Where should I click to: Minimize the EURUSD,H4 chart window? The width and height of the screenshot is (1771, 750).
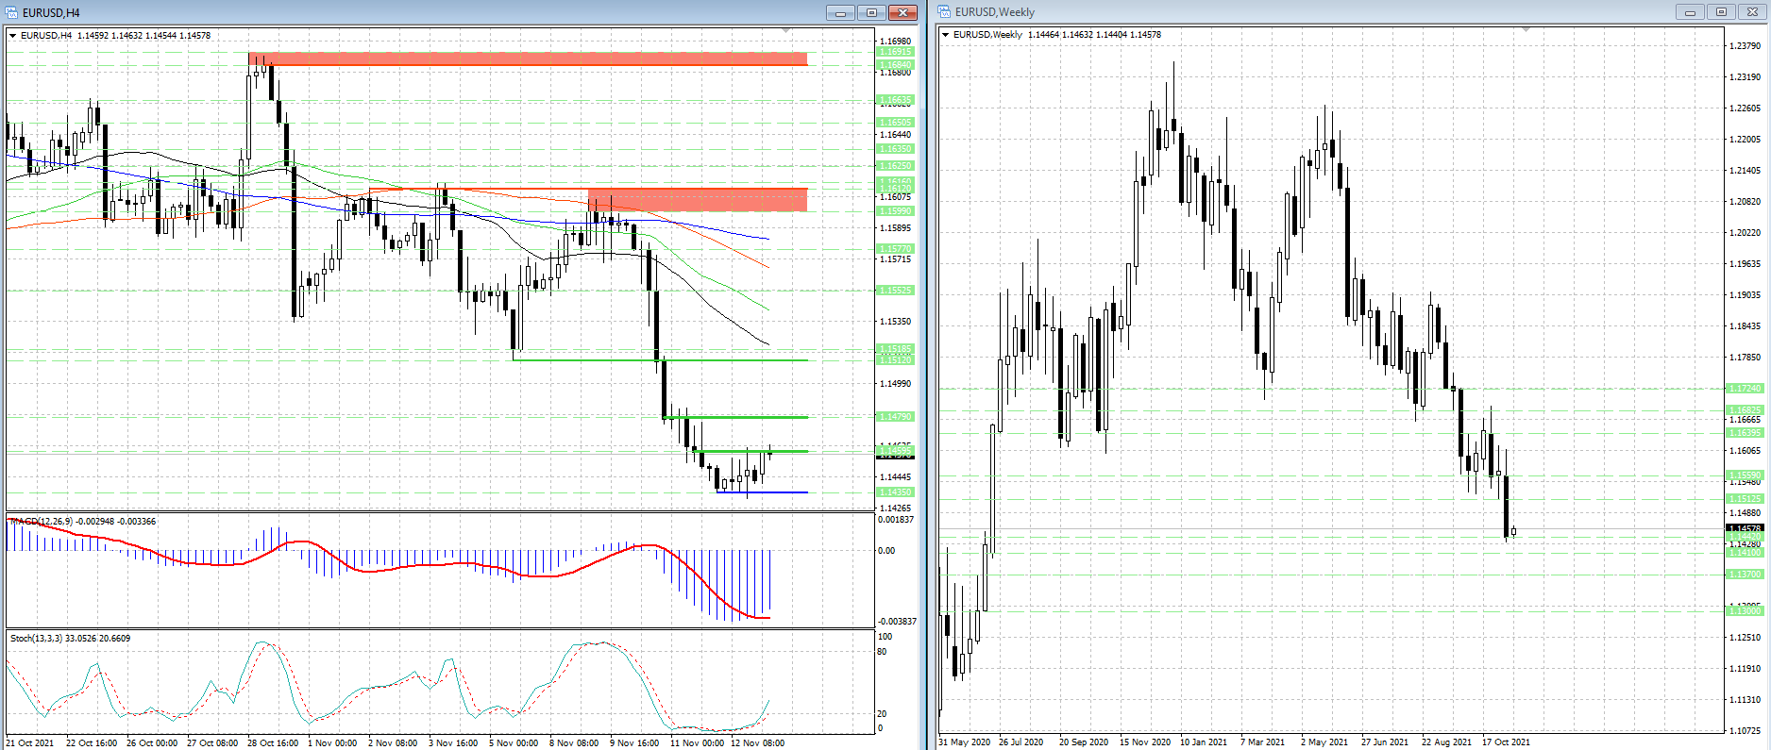coord(840,12)
